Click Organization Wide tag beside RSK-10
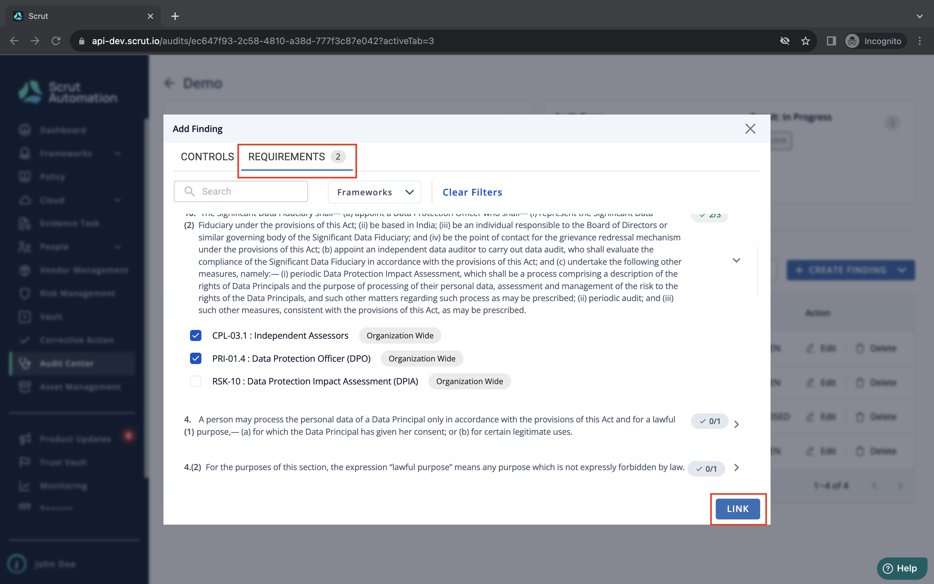Screen dimensions: 934x584 469,381
